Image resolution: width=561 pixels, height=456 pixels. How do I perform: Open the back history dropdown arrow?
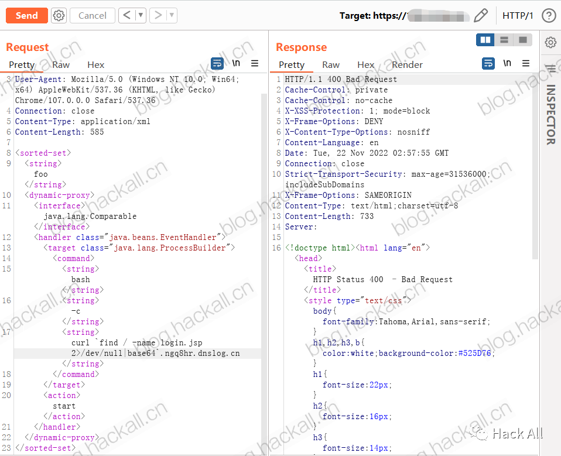point(141,15)
